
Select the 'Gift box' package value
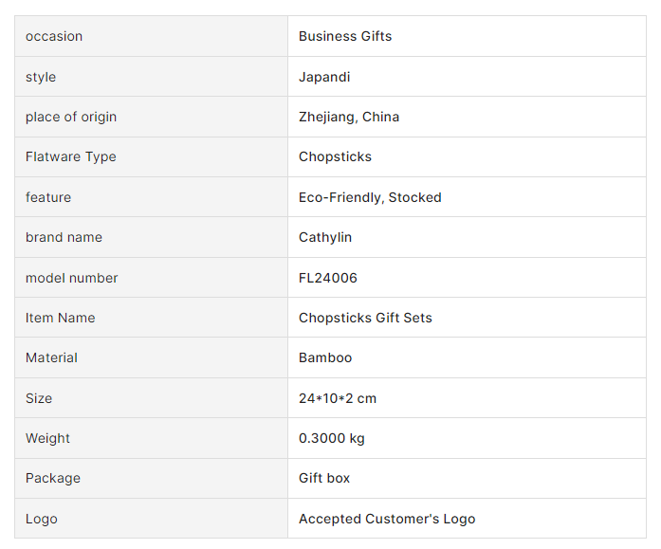click(x=324, y=478)
